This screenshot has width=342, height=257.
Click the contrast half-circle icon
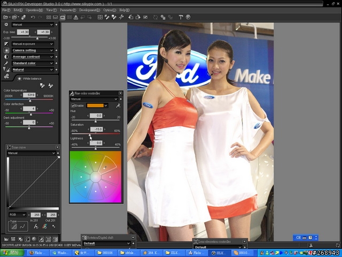point(6,57)
